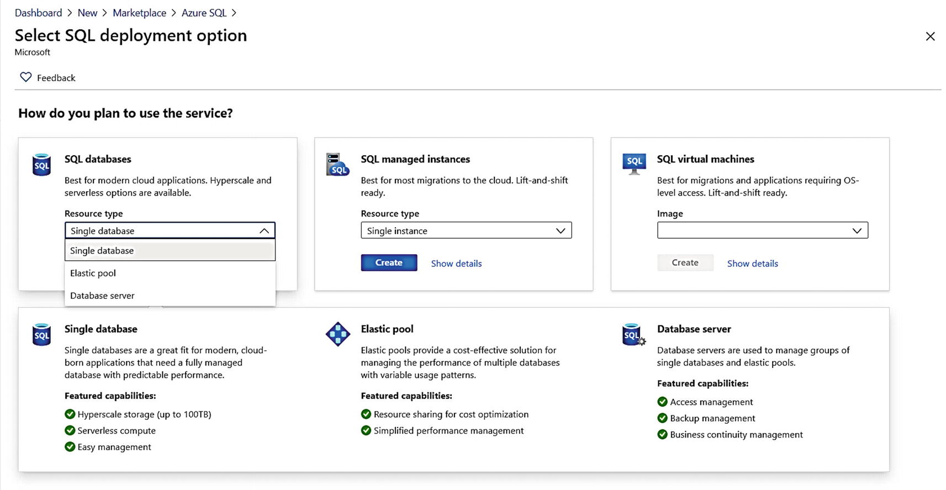Click 'Easy management' text

pyautogui.click(x=114, y=447)
